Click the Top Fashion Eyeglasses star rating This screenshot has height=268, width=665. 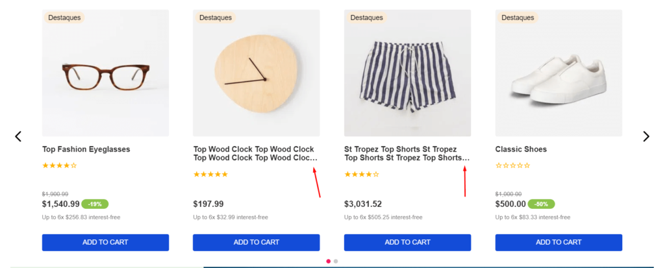click(x=59, y=165)
